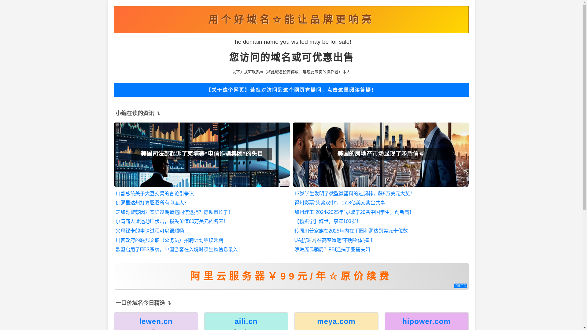This screenshot has width=587, height=330.
Task: Click the Aliyun server ¥99 ad banner
Action: [290, 276]
